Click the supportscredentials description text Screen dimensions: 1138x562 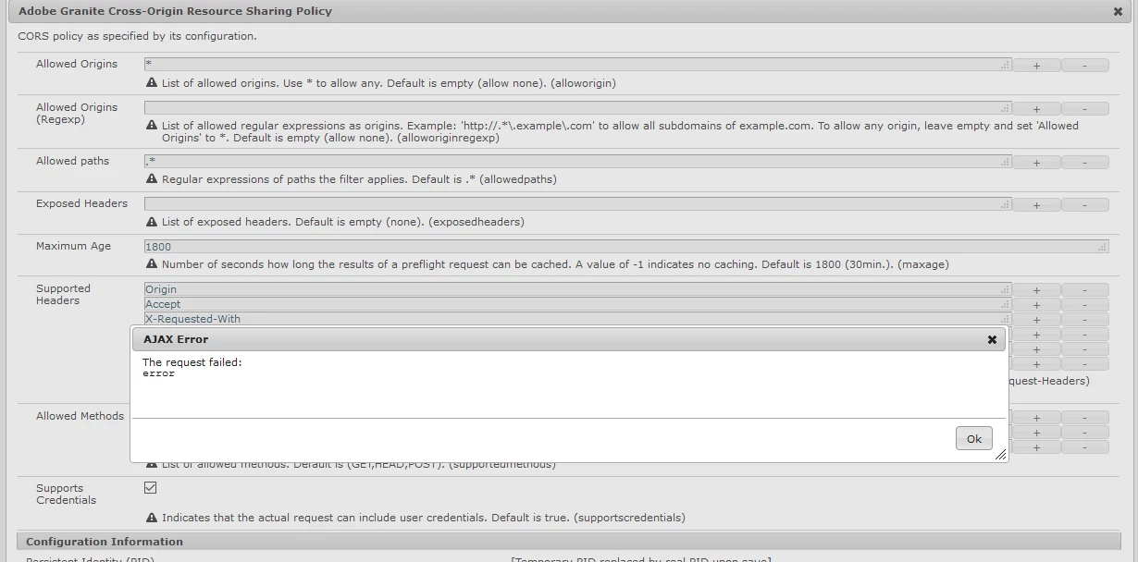424,518
